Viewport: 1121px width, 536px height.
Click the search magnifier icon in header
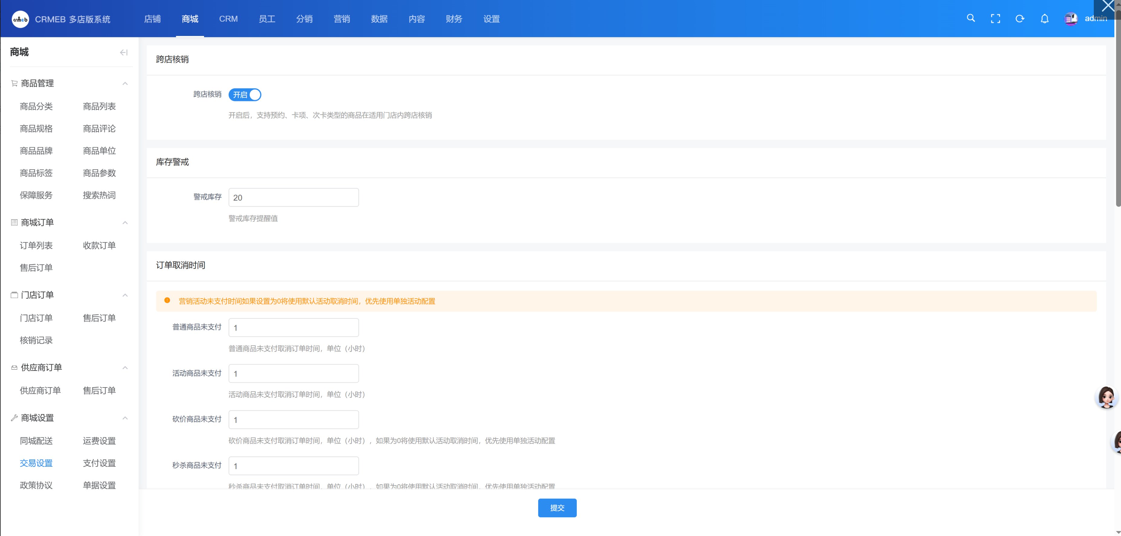click(970, 18)
